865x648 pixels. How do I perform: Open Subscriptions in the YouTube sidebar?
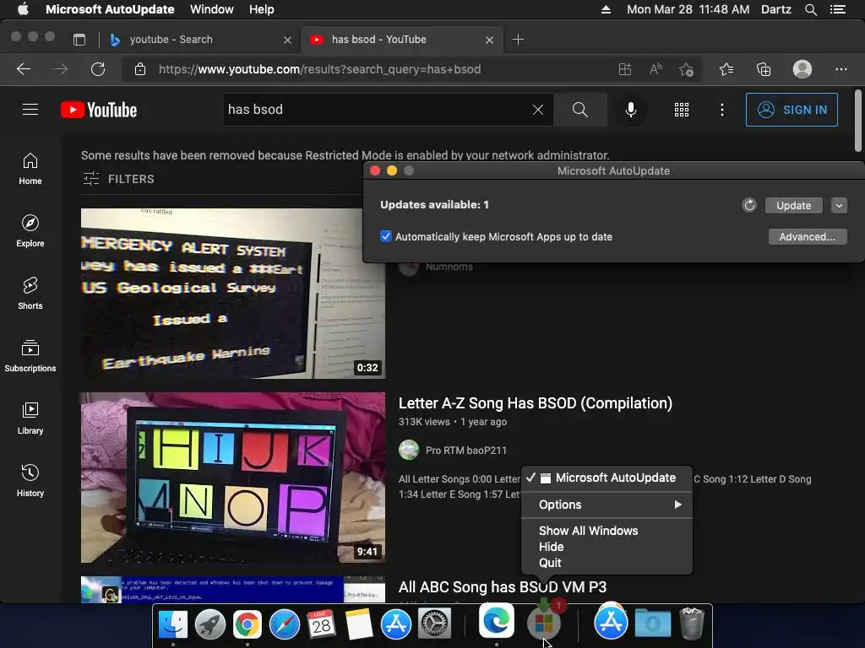point(30,357)
